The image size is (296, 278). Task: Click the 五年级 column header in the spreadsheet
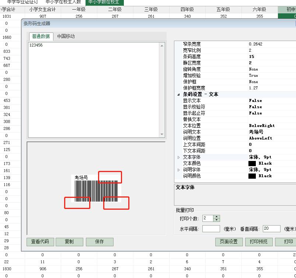223,10
